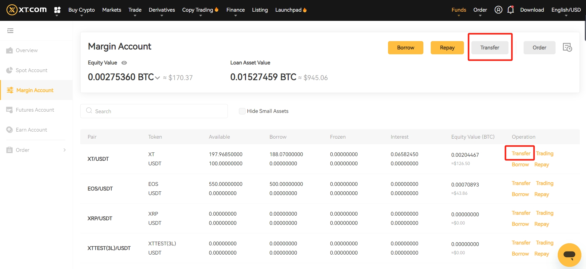The height and width of the screenshot is (269, 586).
Task: Expand the sidebar Order submenu arrow
Action: 65,150
